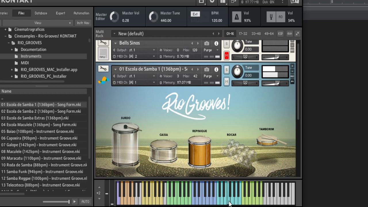The image size is (368, 207).
Task: Go to previous multi rack preset
Action: click(213, 34)
